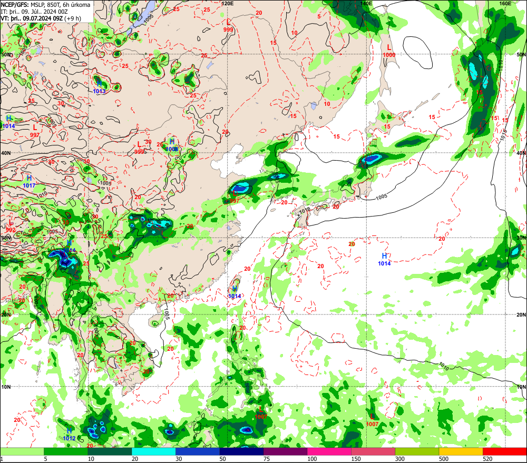This screenshot has width=527, height=463.
Task: Pick the navy 50–75 legend swatch
Action: (241, 451)
